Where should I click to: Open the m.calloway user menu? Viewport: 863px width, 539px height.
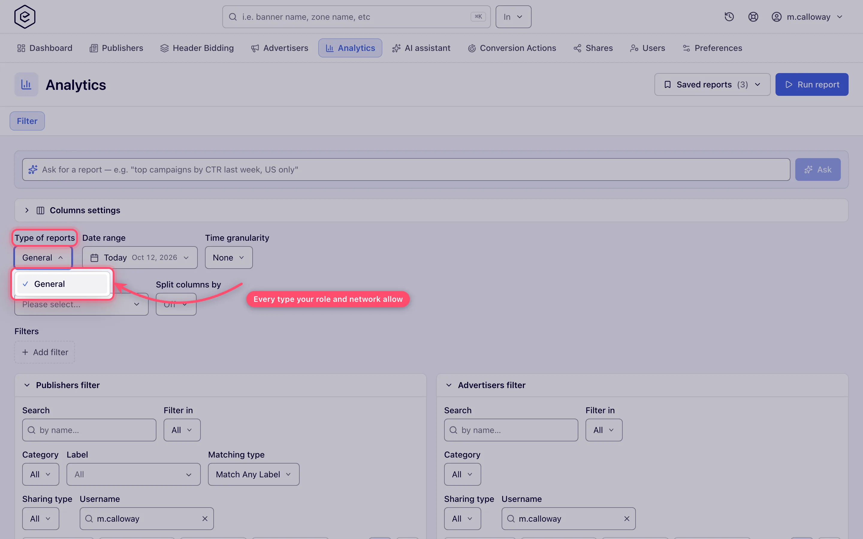click(807, 17)
